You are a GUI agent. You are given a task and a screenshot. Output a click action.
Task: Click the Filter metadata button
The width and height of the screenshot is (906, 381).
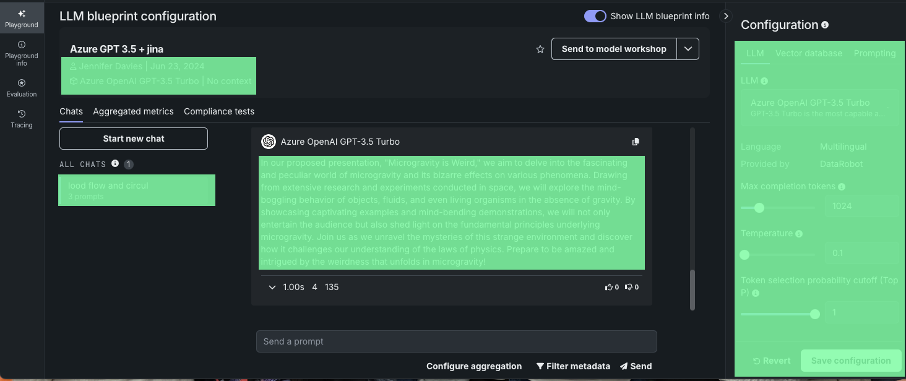(x=573, y=366)
